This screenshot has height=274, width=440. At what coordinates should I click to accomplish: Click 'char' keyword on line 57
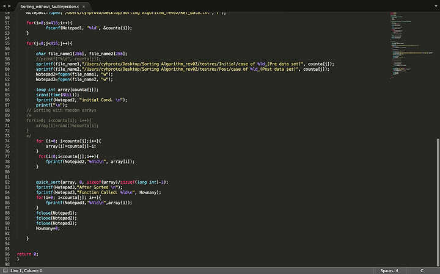[41, 54]
